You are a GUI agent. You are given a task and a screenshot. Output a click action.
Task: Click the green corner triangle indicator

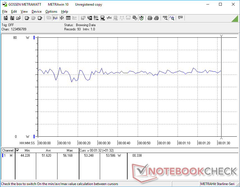pos(235,19)
